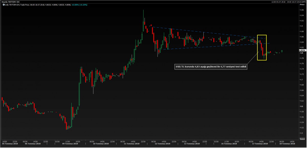Image resolution: width=307 pixels, height=148 pixels.
Task: Click the 4.96 level on price axis
Action: pyautogui.click(x=302, y=10)
